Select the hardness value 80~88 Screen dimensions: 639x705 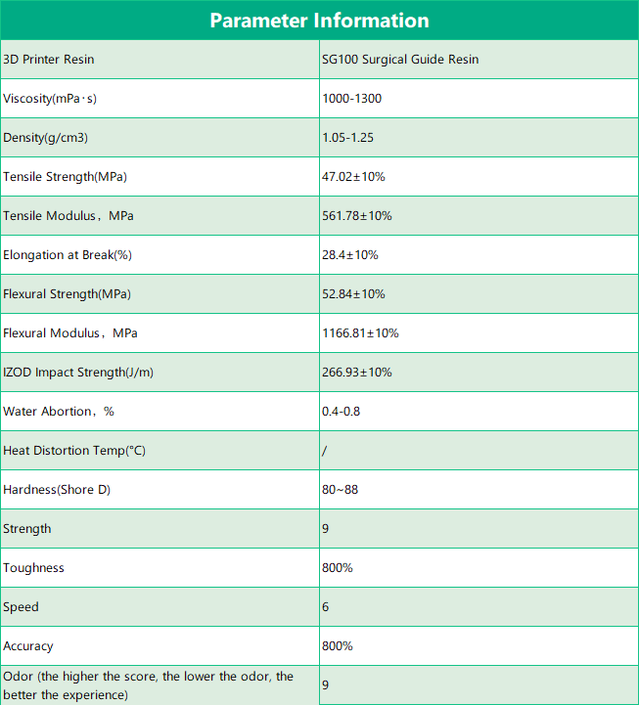[341, 490]
